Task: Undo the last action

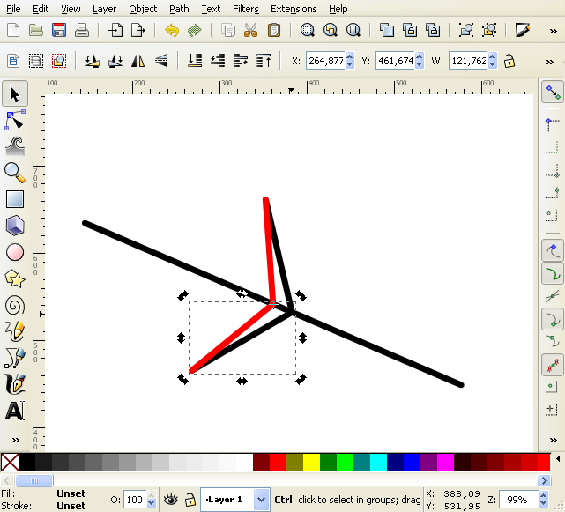Action: pyautogui.click(x=172, y=30)
